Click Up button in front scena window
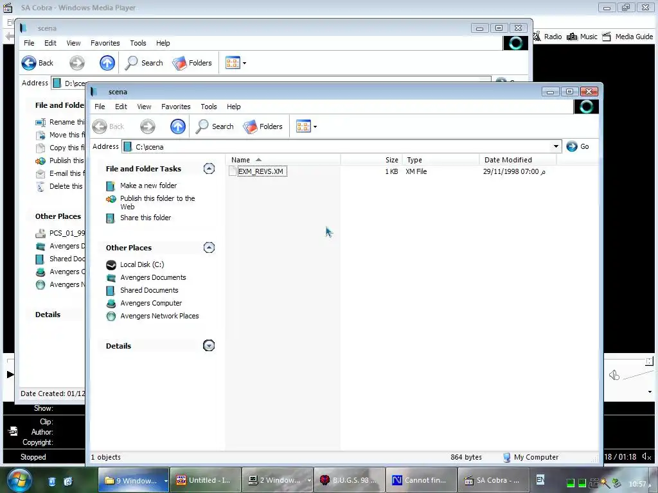The width and height of the screenshot is (658, 493). tap(178, 126)
